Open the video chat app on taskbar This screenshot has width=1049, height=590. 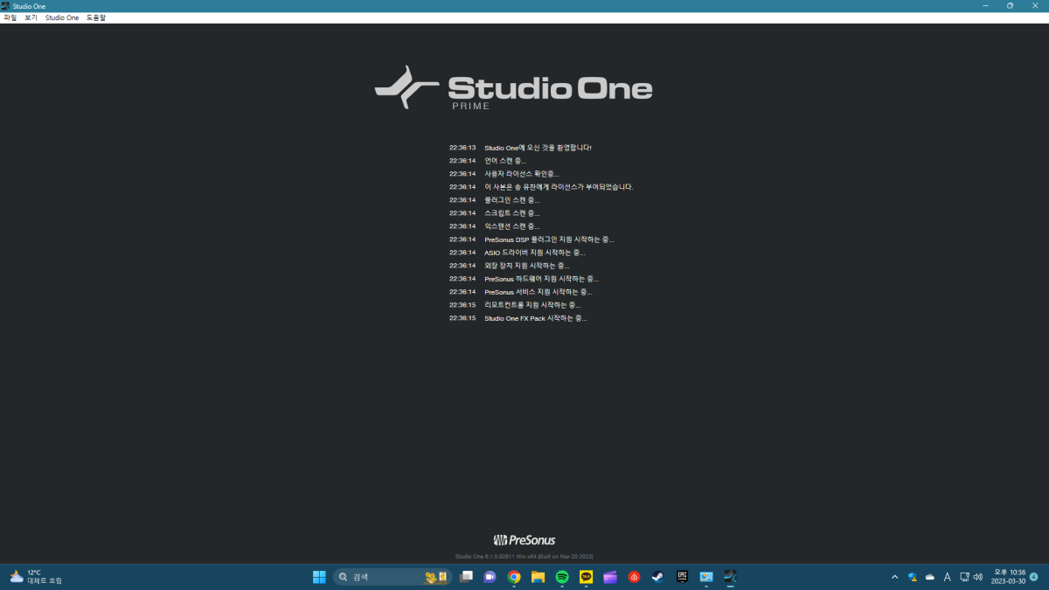pyautogui.click(x=490, y=577)
